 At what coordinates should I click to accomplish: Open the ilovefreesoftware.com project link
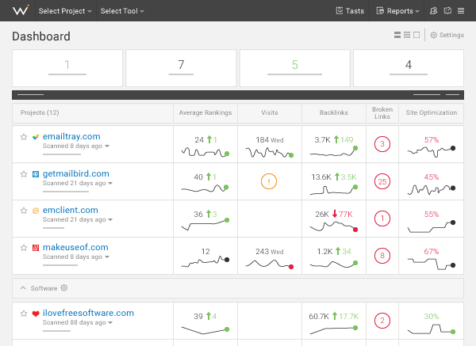point(88,313)
